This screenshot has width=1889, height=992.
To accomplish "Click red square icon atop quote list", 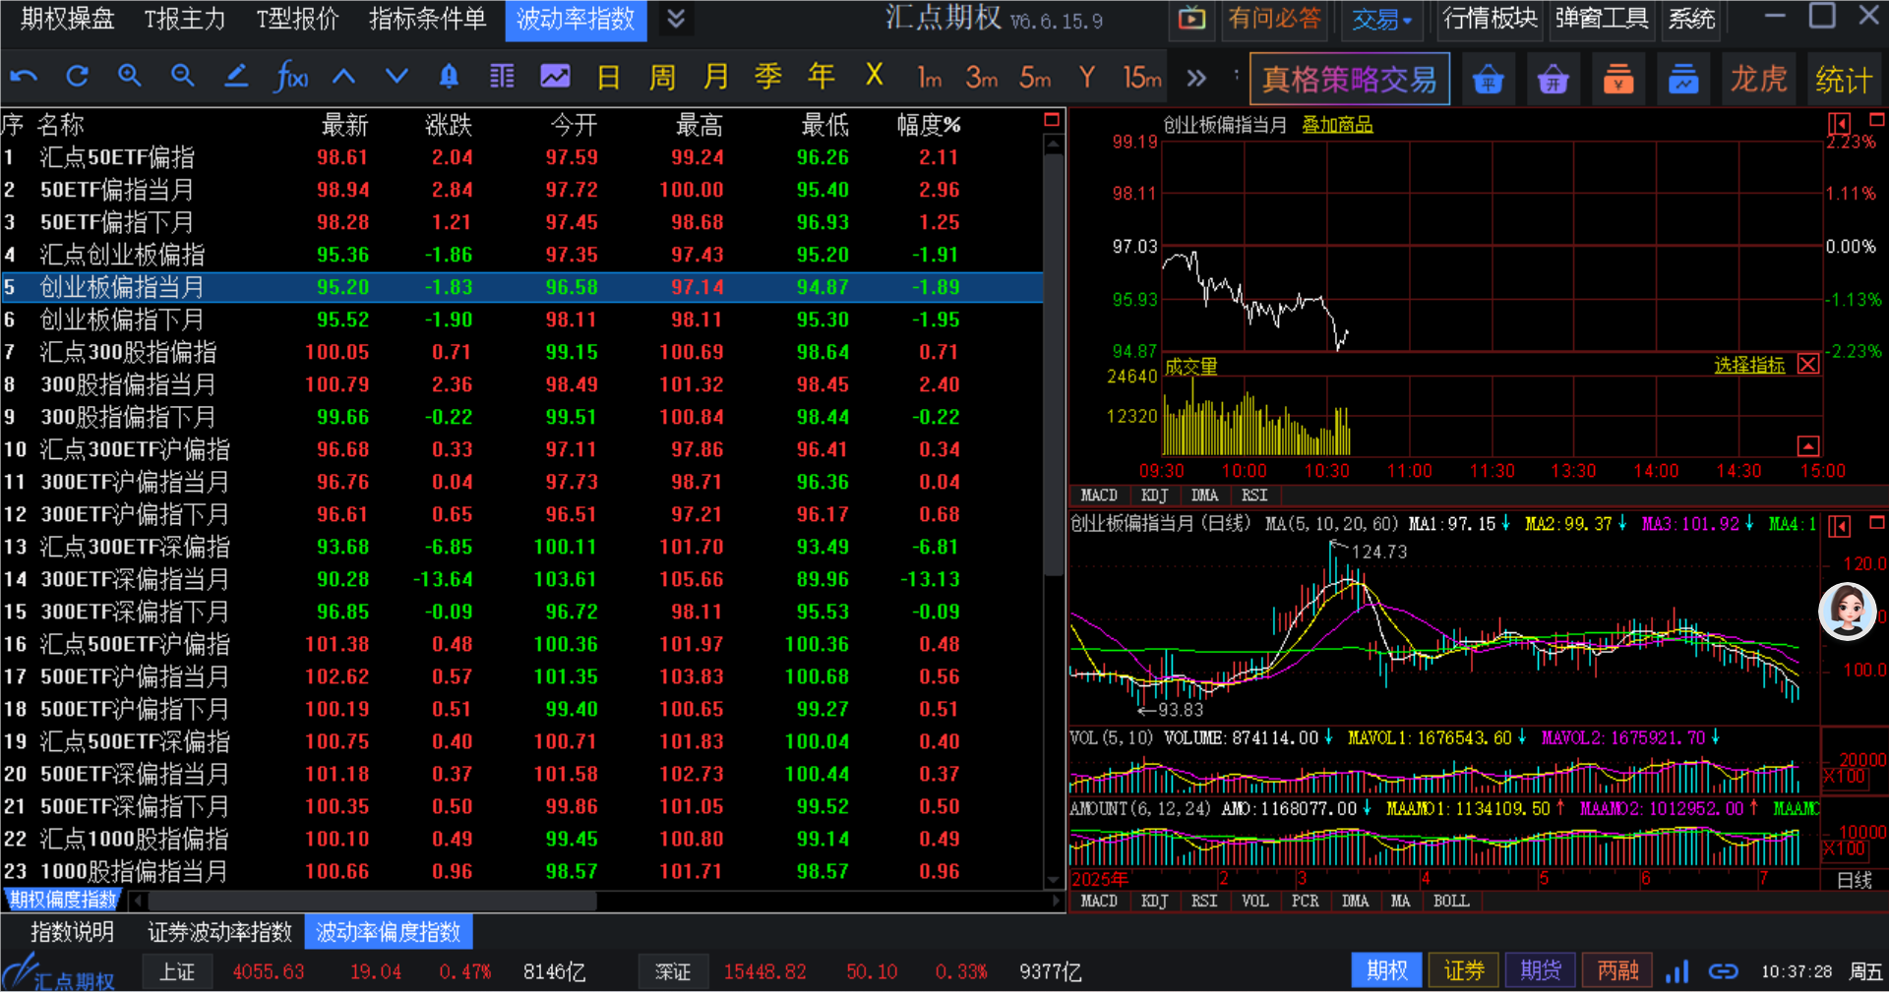I will tap(1052, 120).
